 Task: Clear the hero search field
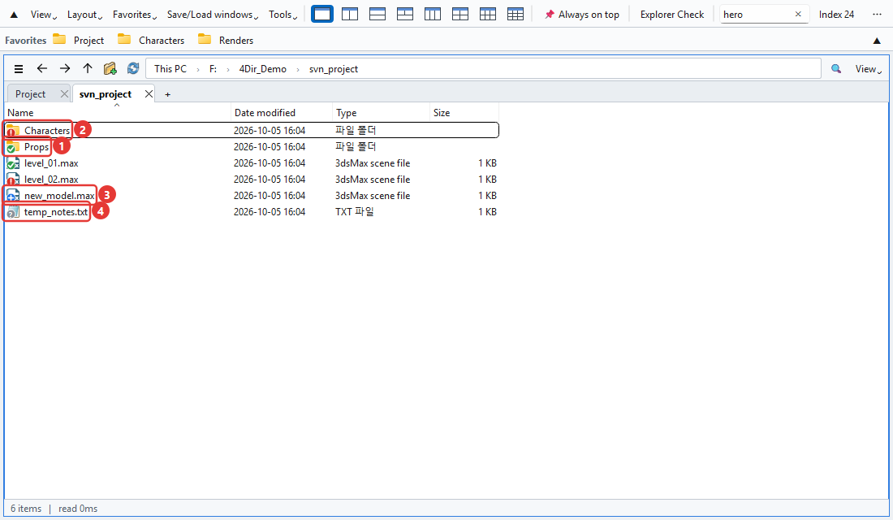click(798, 15)
